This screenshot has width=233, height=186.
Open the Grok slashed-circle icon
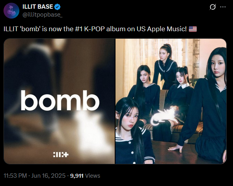coord(212,7)
